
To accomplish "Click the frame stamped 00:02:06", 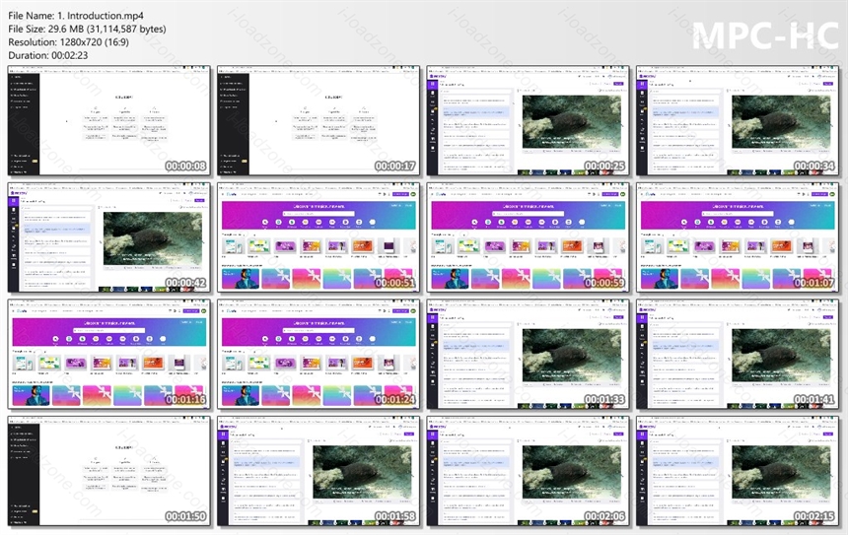I will coord(528,471).
